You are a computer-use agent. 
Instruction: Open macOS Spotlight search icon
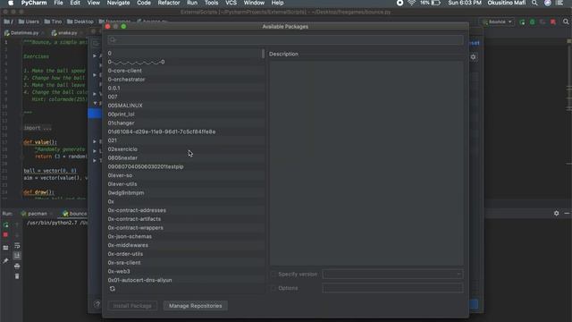tap(534, 3)
